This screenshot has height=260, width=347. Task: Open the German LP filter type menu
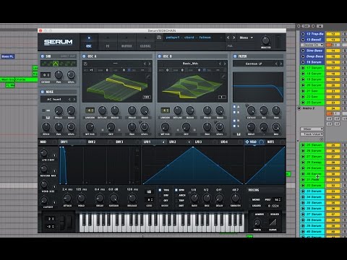tap(254, 64)
